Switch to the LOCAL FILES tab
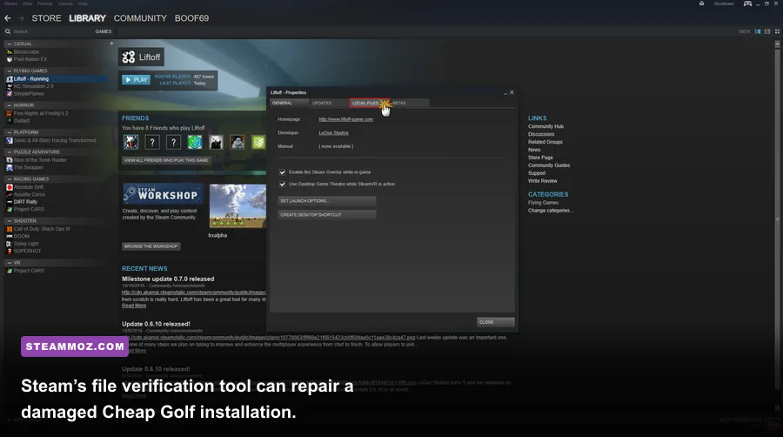The height and width of the screenshot is (437, 783). point(369,103)
